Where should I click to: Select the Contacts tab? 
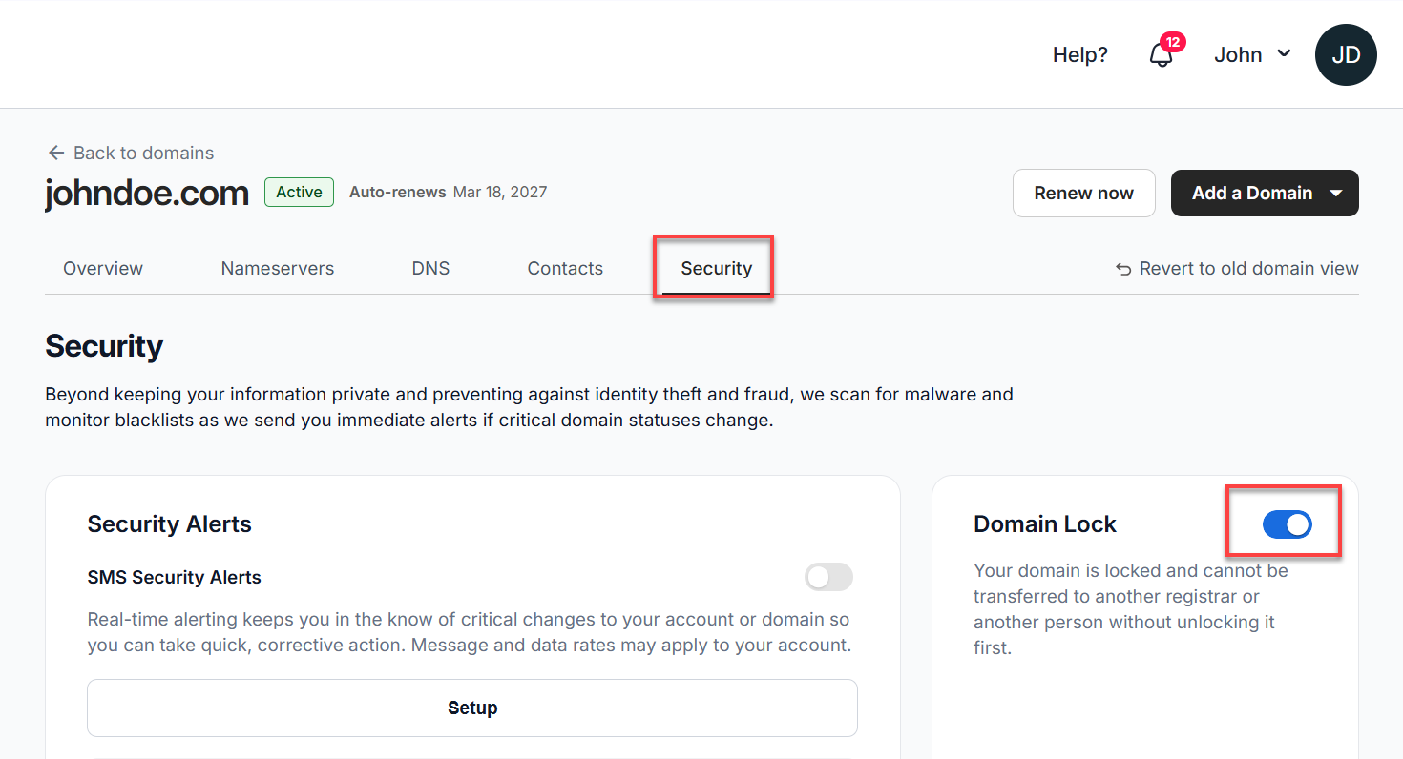565,269
